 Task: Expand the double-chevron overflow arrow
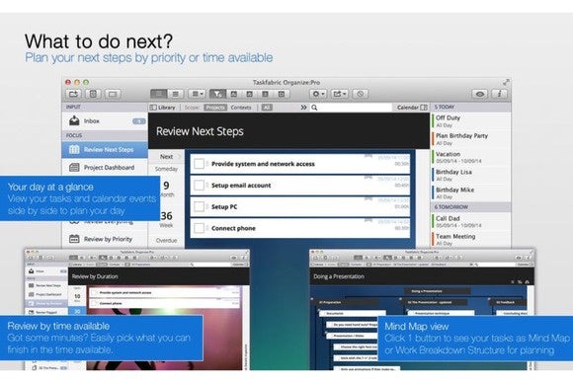(x=303, y=108)
